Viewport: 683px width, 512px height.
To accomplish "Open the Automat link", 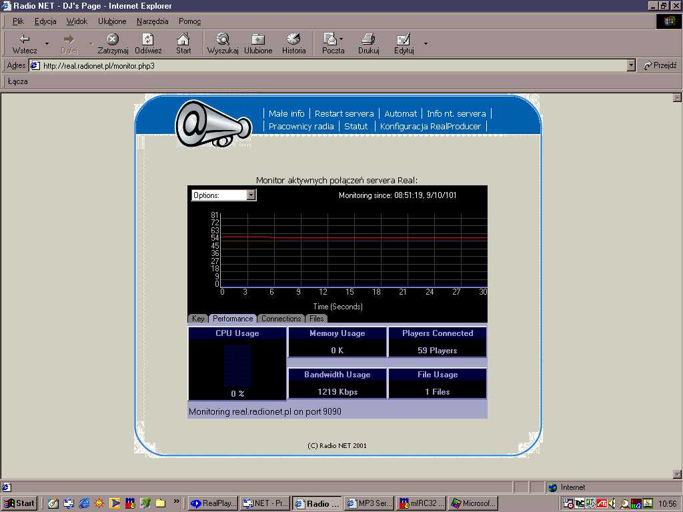I will 400,113.
